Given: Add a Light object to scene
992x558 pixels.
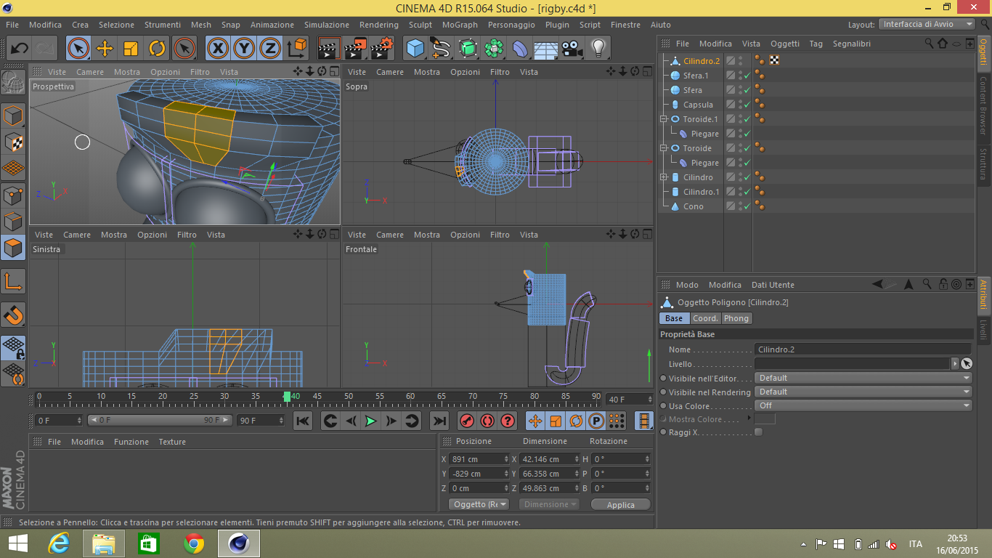Looking at the screenshot, I should click(x=598, y=49).
